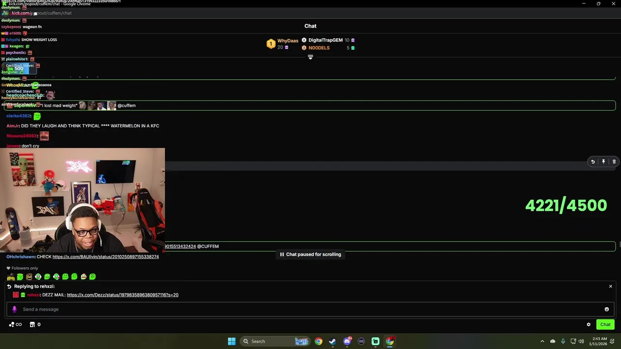Insert the orange-and-white face emote
This screenshot has height=349, width=621.
click(x=83, y=277)
